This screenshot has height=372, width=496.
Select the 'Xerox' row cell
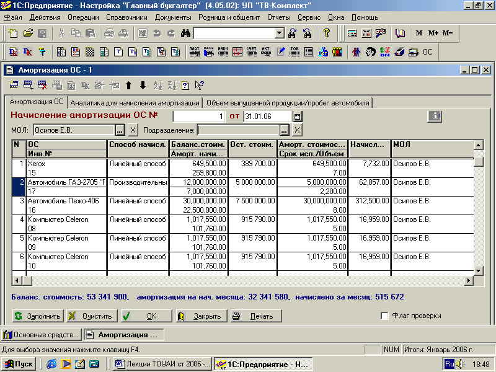tap(66, 164)
